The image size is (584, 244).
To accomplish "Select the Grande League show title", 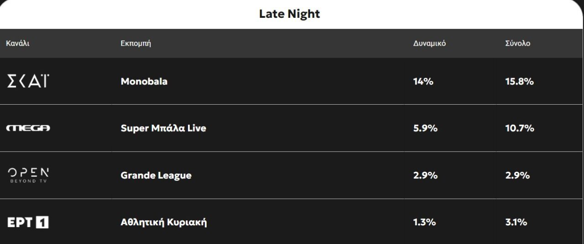I will [156, 175].
